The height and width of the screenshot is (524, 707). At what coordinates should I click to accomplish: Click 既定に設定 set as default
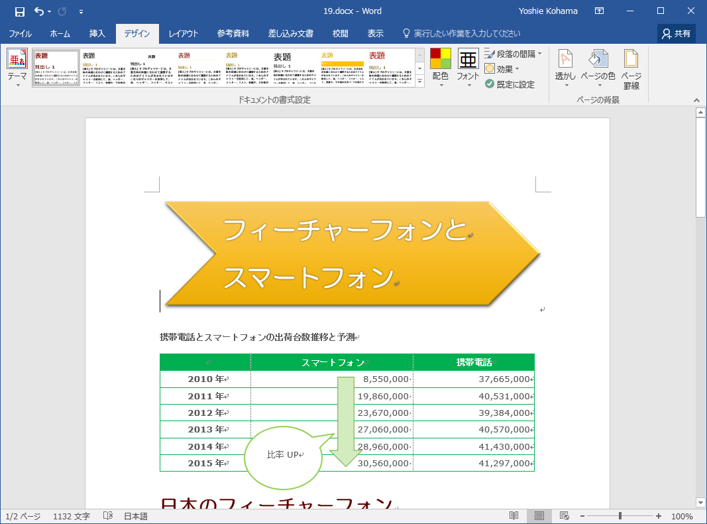click(510, 84)
